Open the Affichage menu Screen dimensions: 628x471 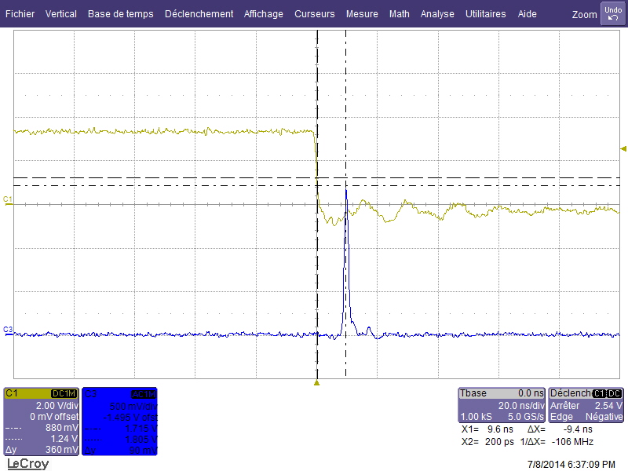coord(264,14)
